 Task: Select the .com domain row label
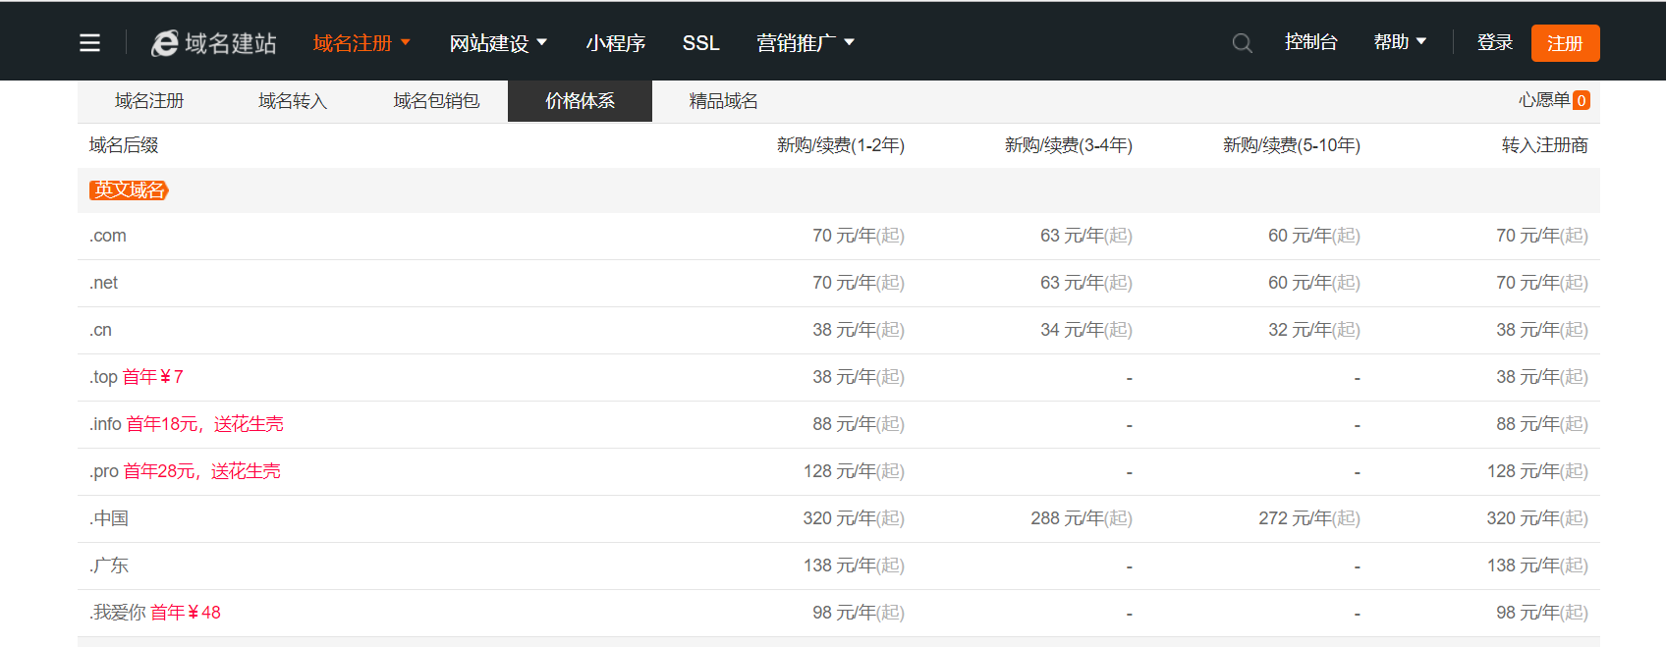coord(108,236)
